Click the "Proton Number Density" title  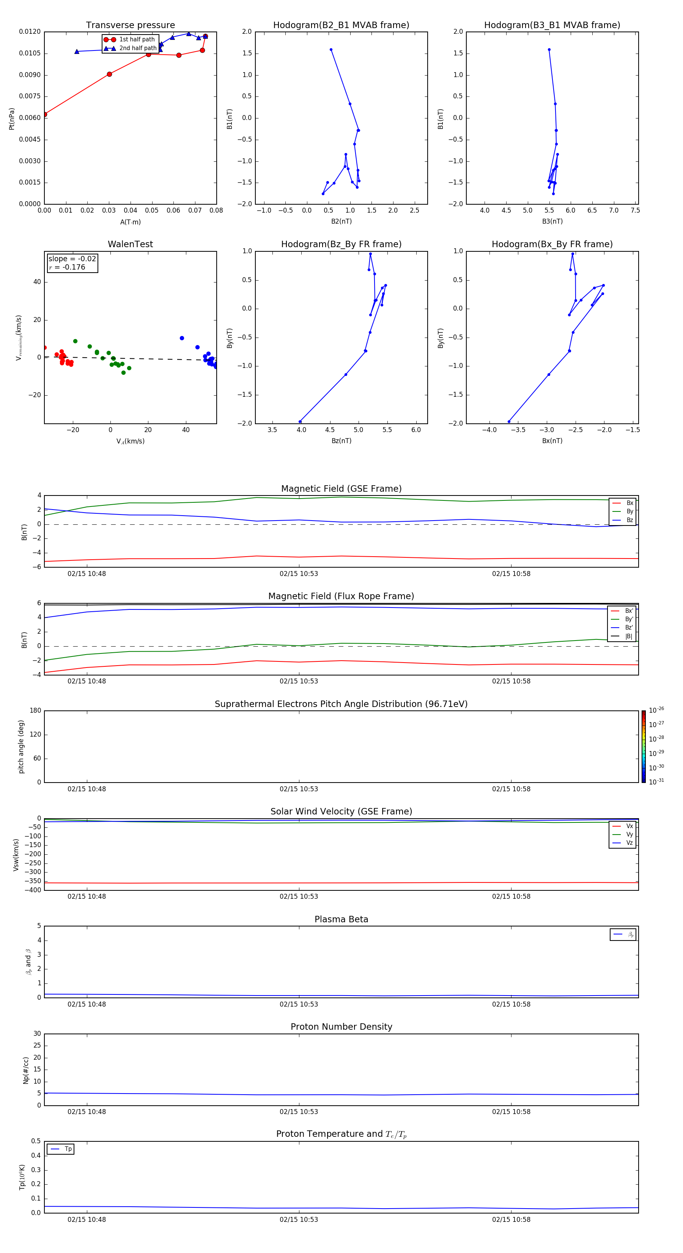pyautogui.click(x=341, y=1027)
